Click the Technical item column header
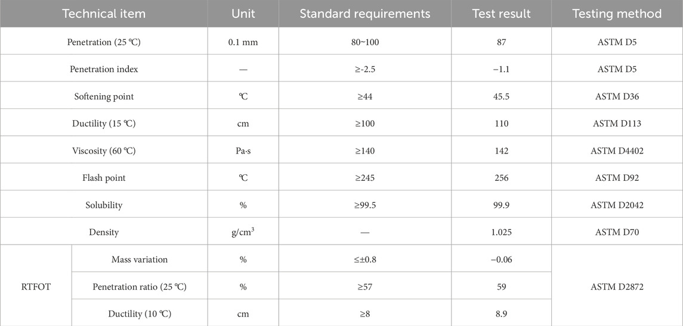The width and height of the screenshot is (683, 326). [x=104, y=14]
